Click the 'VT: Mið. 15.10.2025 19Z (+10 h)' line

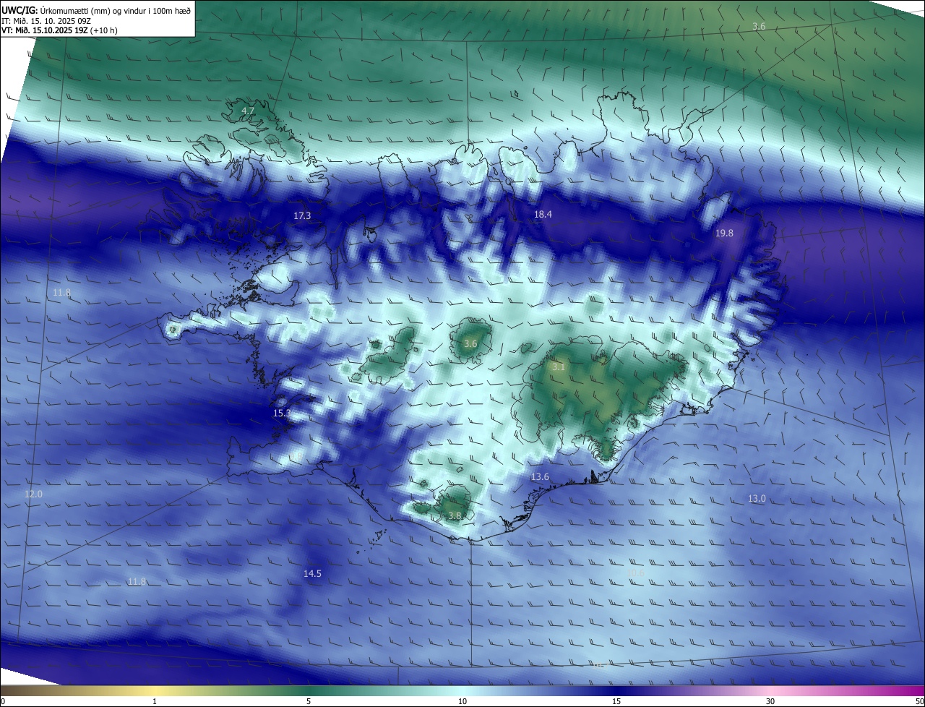[59, 30]
